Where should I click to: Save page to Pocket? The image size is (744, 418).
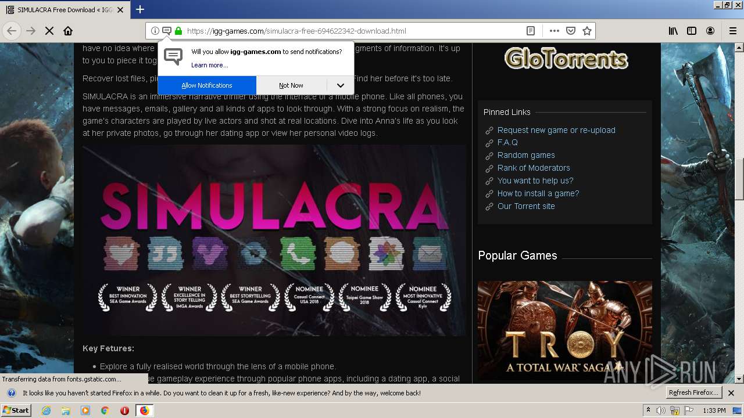click(x=571, y=31)
